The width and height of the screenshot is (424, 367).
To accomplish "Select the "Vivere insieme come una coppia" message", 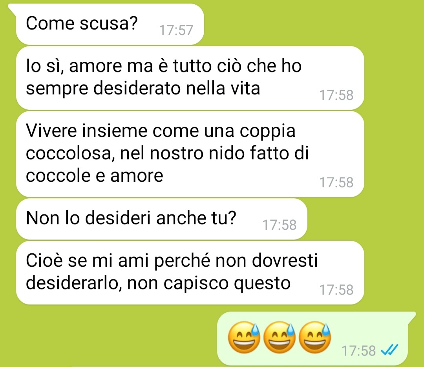I will pyautogui.click(x=190, y=154).
